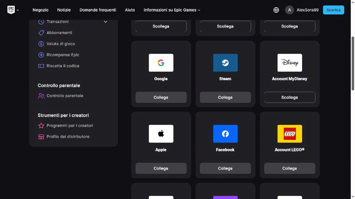Expand the Informazioni su Epic Games dropdown
The height and width of the screenshot is (199, 355).
point(172,10)
